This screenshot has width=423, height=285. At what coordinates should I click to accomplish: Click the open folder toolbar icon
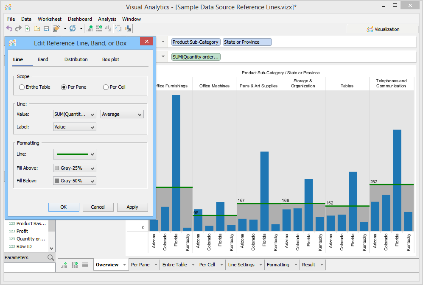(x=36, y=28)
